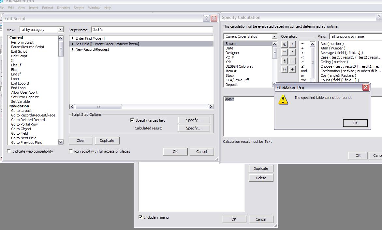
Task: Open the Records menu
Action: [x=63, y=8]
